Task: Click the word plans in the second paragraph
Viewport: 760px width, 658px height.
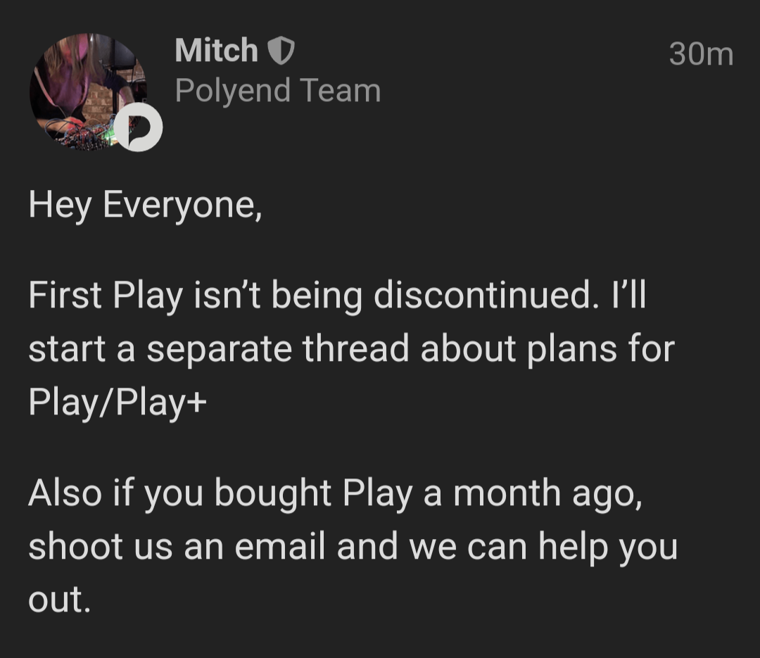Action: 571,350
